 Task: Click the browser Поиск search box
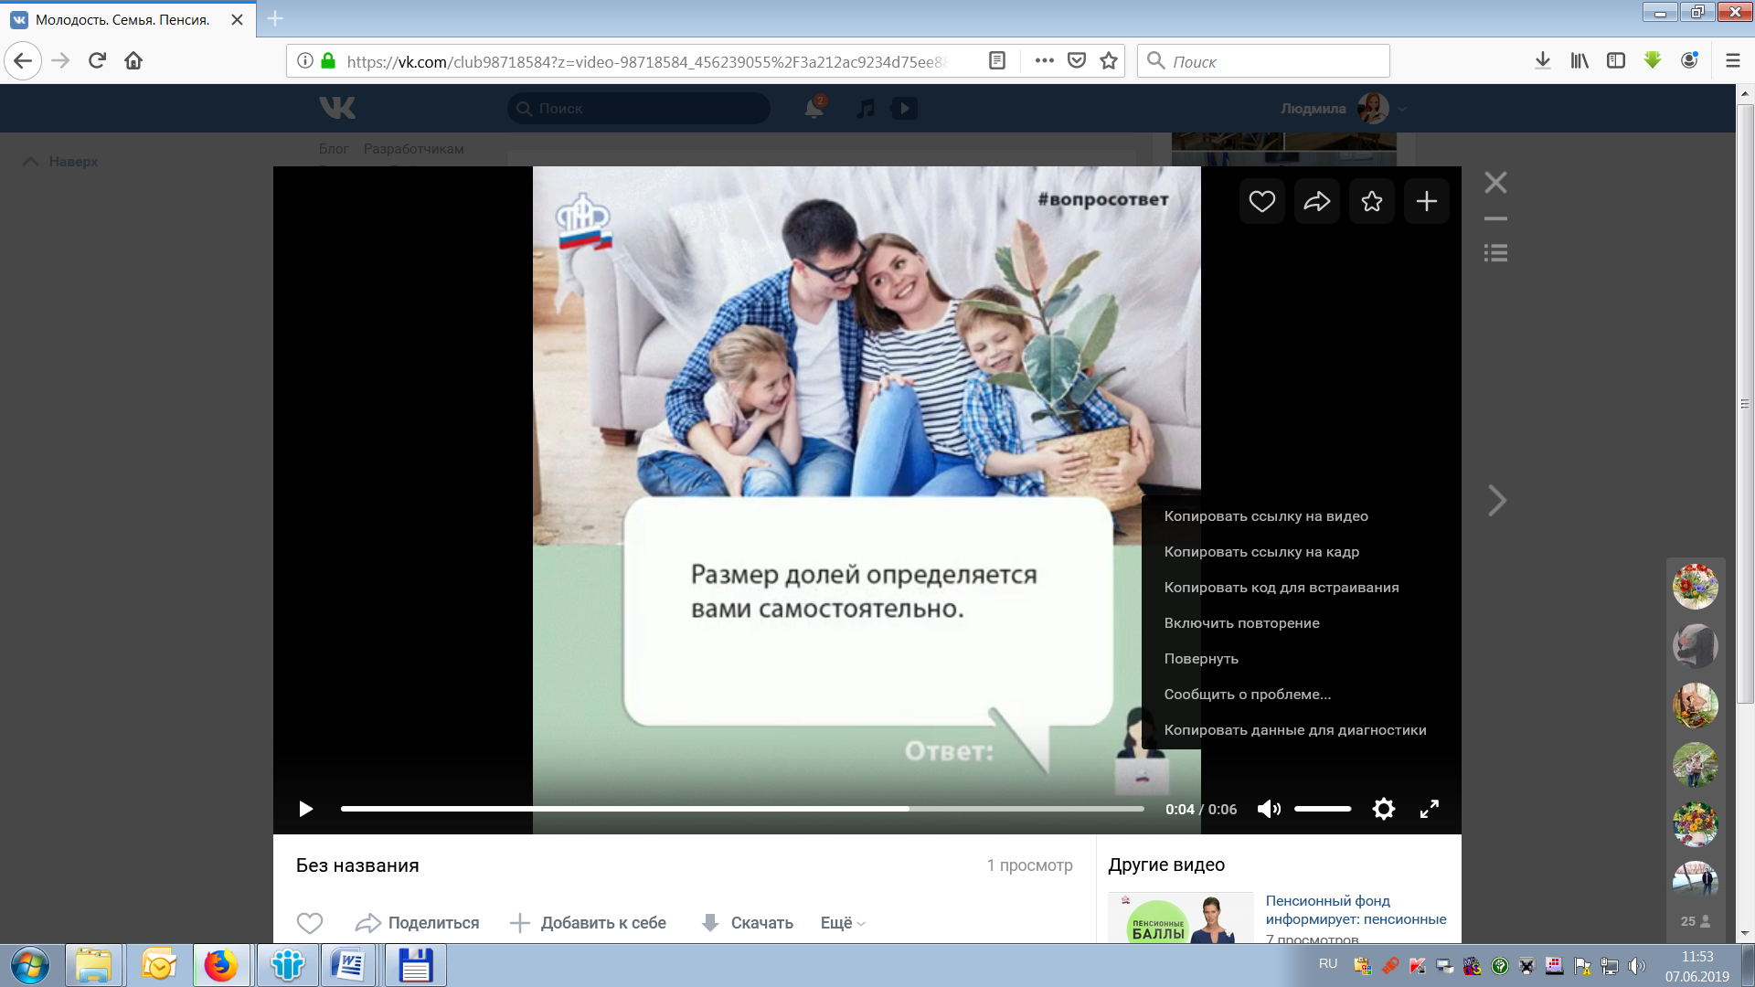click(1263, 61)
